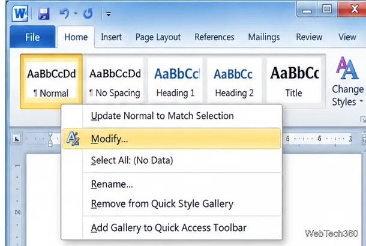Switch to the Insert tab
Image resolution: width=366 pixels, height=246 pixels.
[111, 37]
